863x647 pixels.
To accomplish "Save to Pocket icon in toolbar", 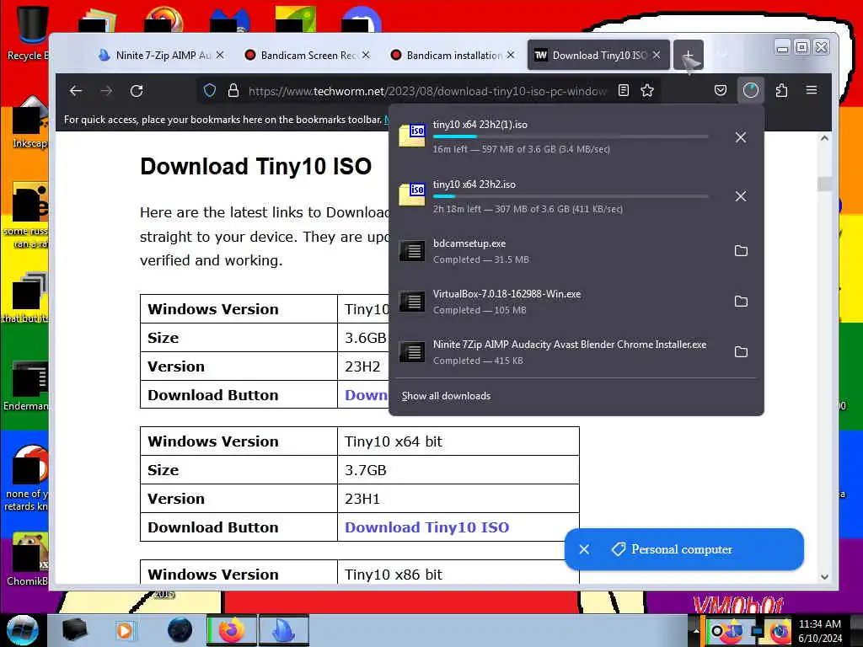I will pyautogui.click(x=721, y=90).
